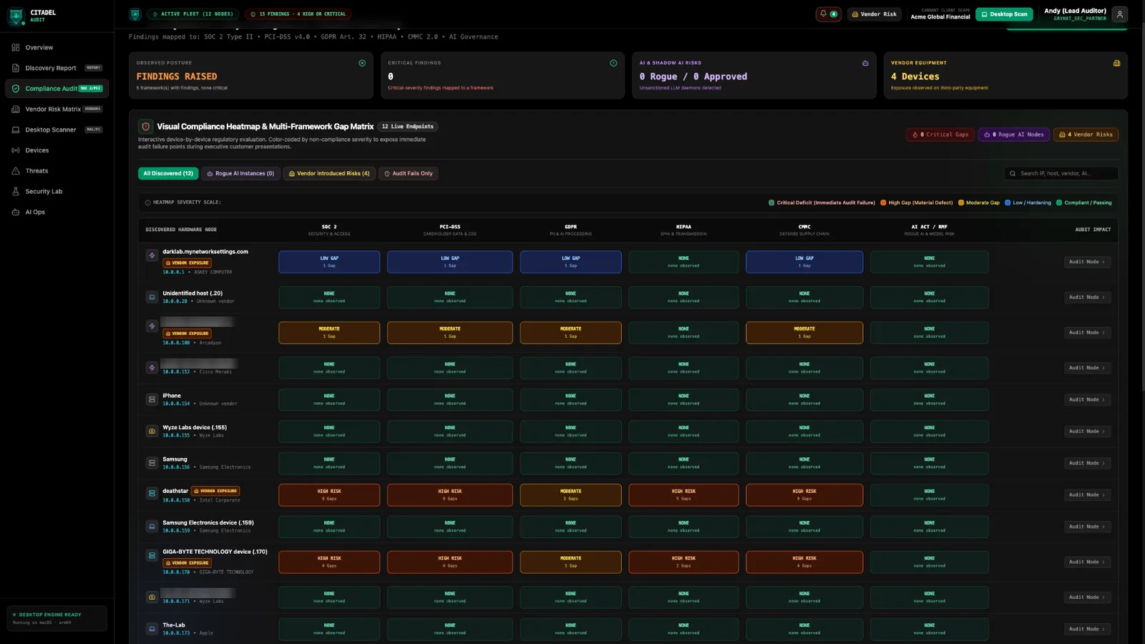Click the Low / Hardening legend swatch
This screenshot has height=644, width=1145.
1008,203
